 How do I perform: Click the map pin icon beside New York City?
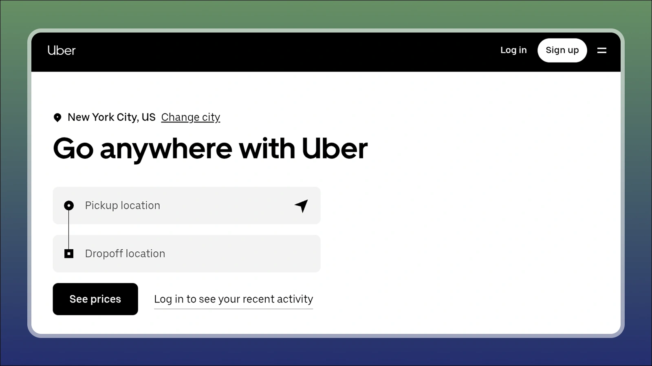[57, 118]
